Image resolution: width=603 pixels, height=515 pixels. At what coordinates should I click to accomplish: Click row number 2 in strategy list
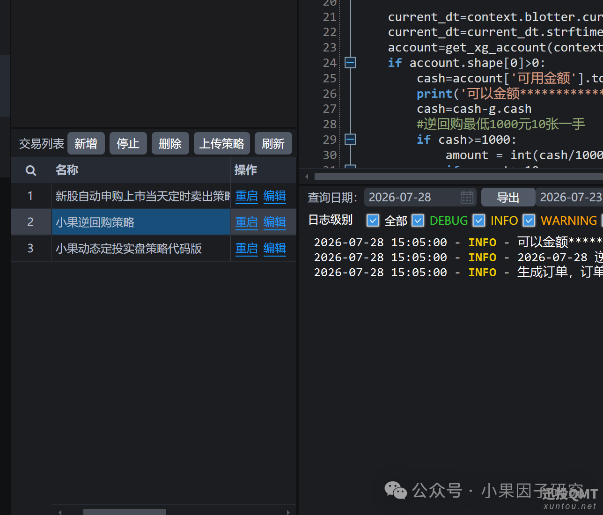[30, 222]
